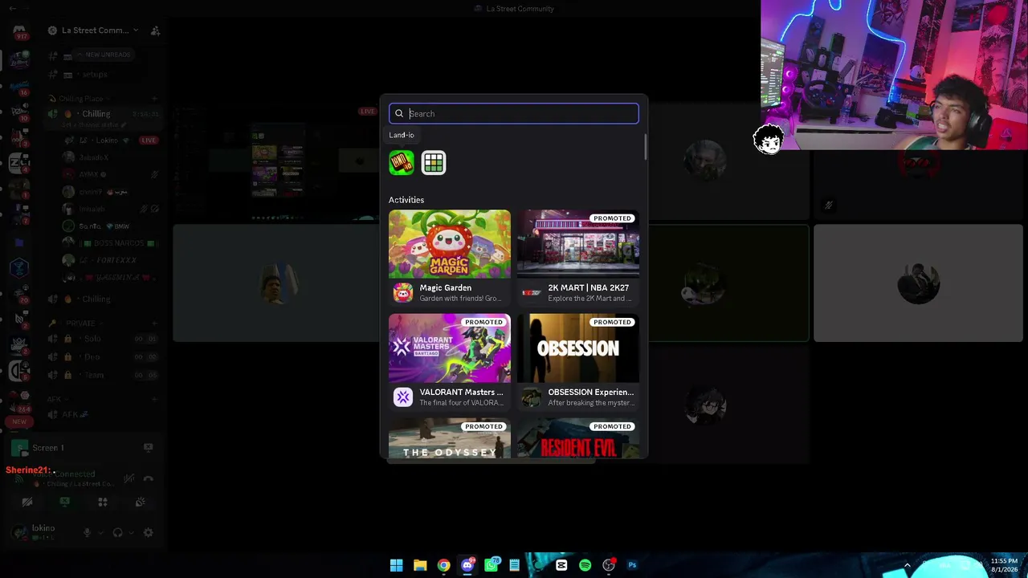Open WhatsApp from taskbar
The height and width of the screenshot is (578, 1028).
pos(491,565)
